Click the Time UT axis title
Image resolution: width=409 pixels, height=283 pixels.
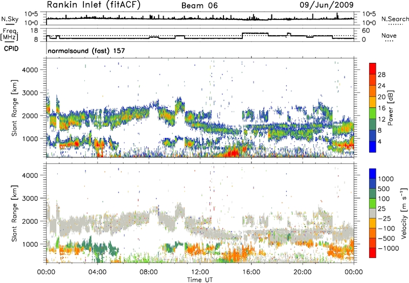point(200,280)
